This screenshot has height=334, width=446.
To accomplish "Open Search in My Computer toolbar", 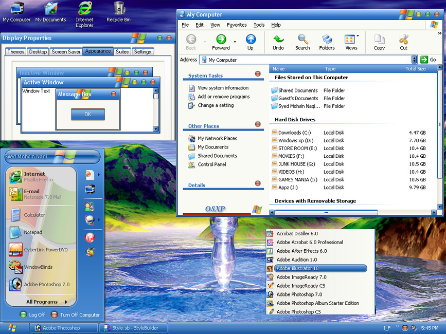I will (x=302, y=42).
